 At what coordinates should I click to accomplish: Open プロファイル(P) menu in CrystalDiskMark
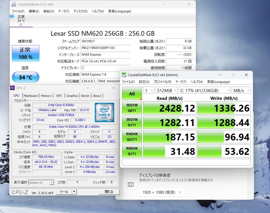(x=162, y=82)
